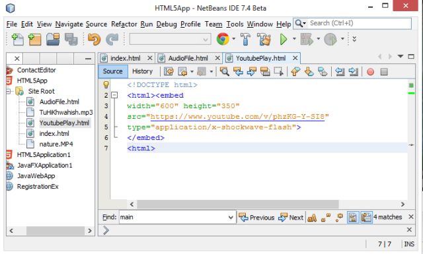Click Shift Line Left icon
423x254 pixels.
340,71
